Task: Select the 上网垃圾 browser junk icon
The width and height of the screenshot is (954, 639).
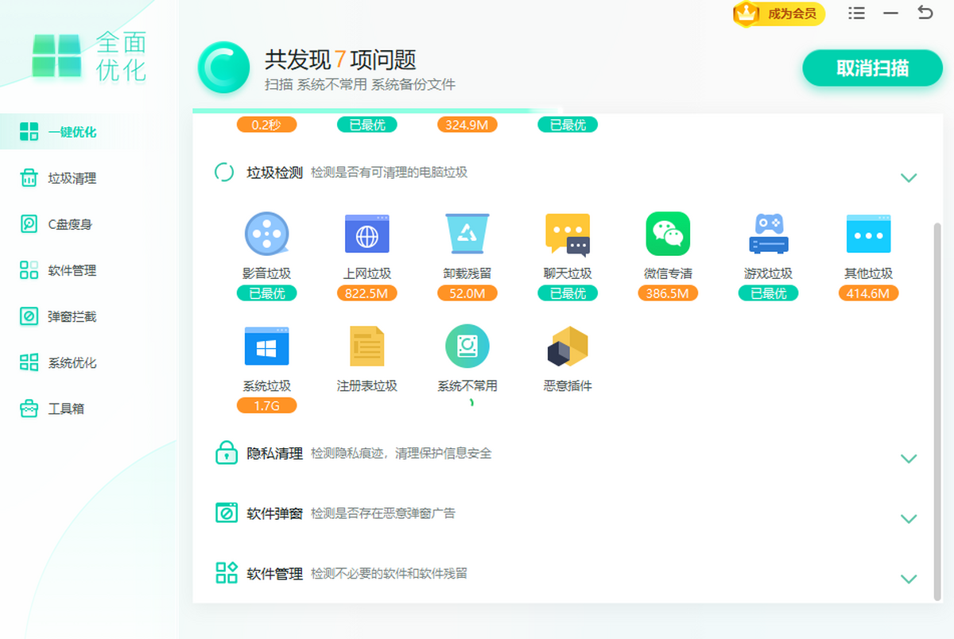Action: (366, 234)
